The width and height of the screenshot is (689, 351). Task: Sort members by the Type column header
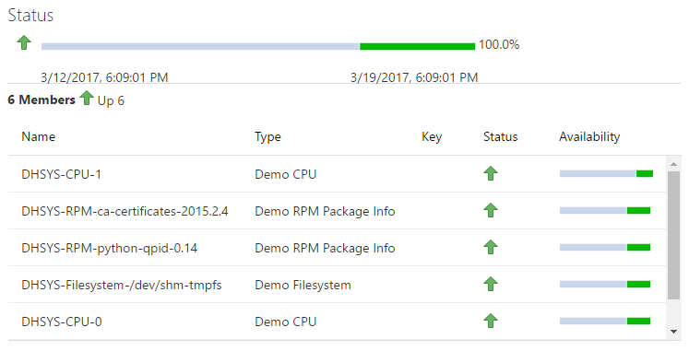pos(267,137)
